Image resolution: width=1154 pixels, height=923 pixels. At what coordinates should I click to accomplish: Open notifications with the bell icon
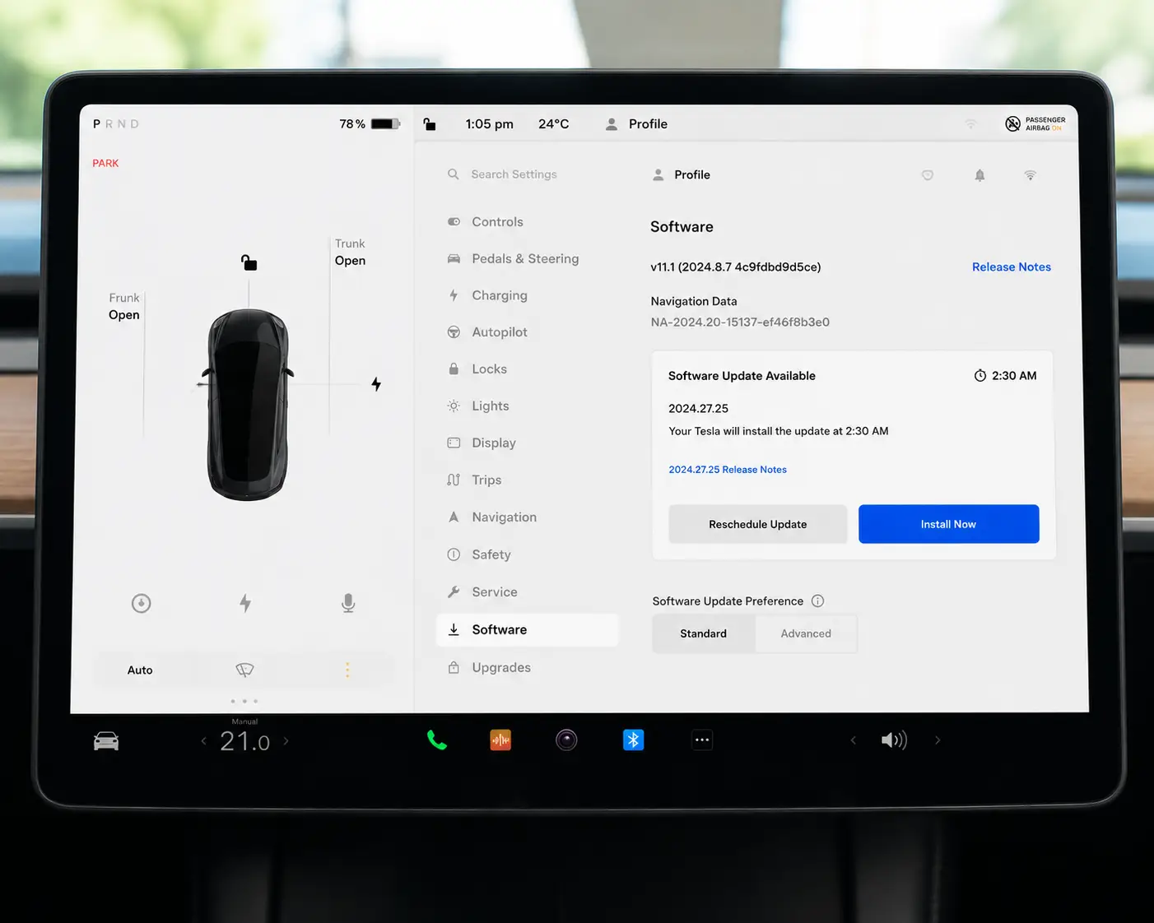click(980, 175)
